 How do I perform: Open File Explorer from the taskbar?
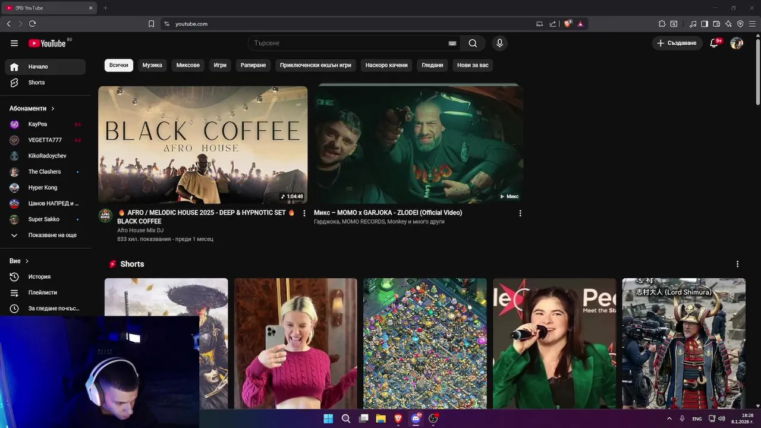pos(381,418)
